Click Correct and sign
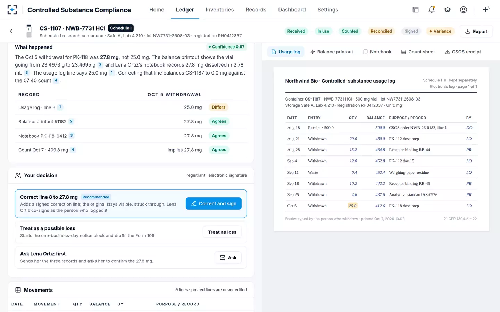The height and width of the screenshot is (312, 500). point(214,203)
